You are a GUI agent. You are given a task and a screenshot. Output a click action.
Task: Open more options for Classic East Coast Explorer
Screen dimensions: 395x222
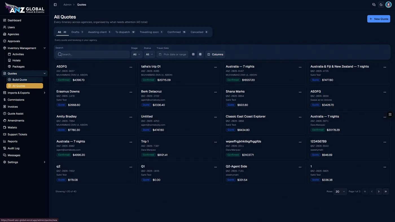coord(300,117)
